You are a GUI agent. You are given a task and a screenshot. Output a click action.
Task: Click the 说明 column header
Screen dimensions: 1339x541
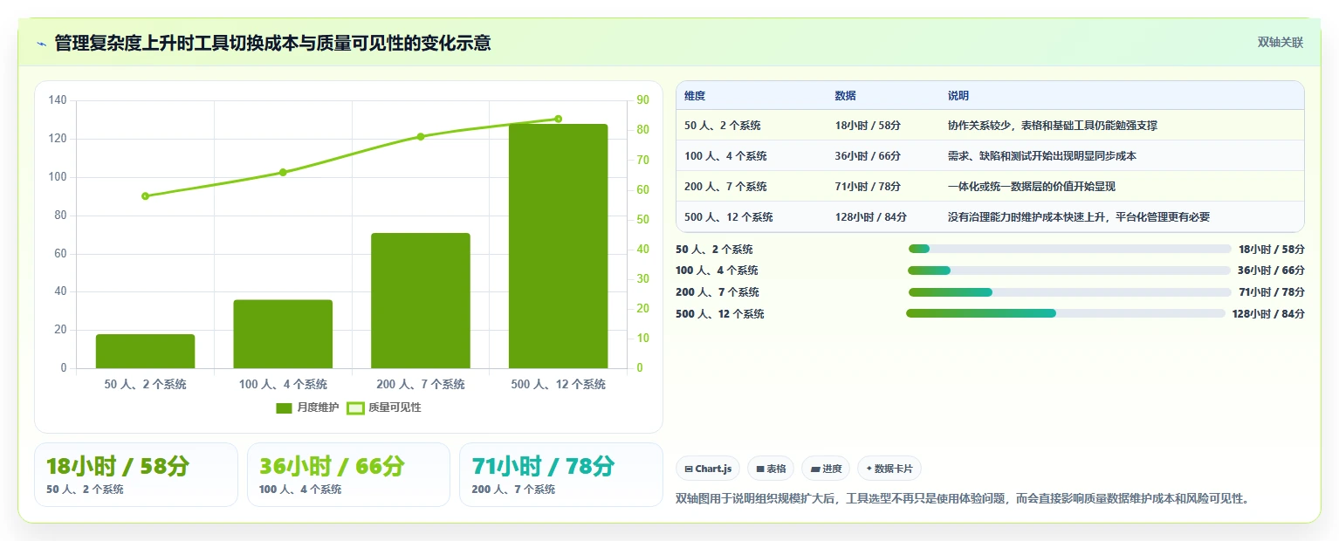coord(958,96)
